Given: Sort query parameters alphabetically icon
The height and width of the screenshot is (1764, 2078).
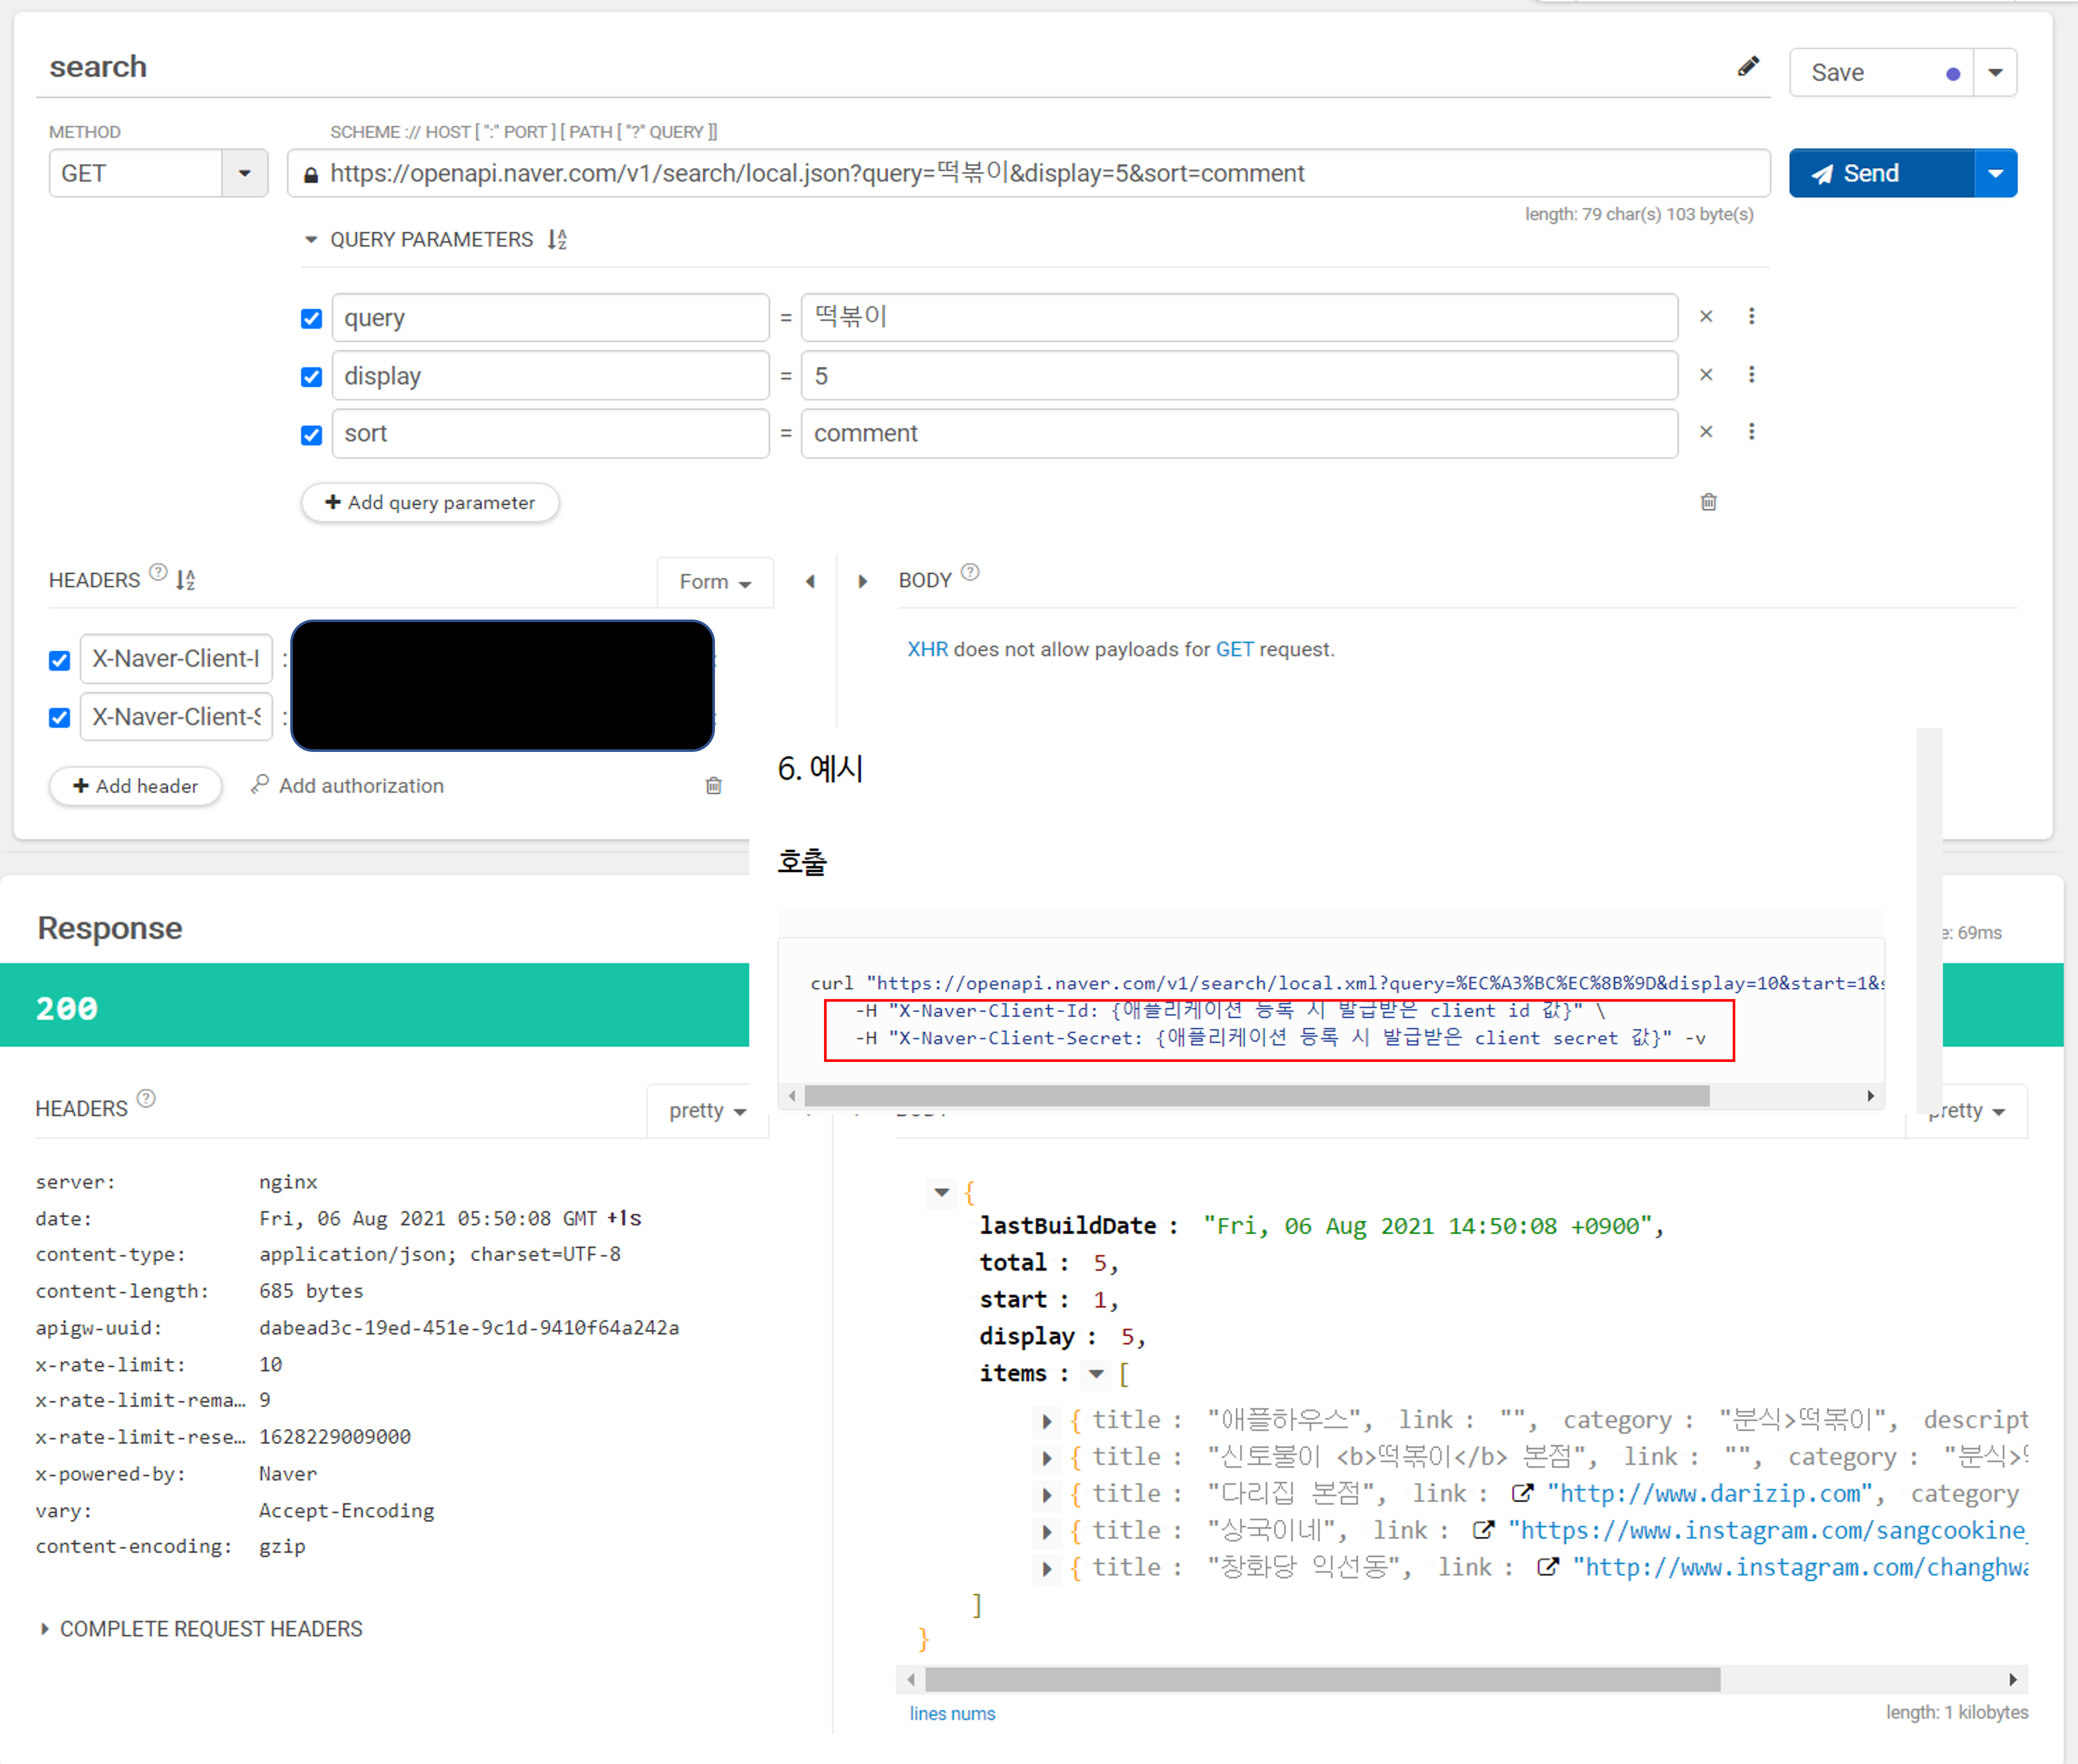Looking at the screenshot, I should pos(557,240).
